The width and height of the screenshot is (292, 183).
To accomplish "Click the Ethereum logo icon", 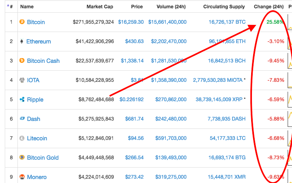I will [x=22, y=42].
